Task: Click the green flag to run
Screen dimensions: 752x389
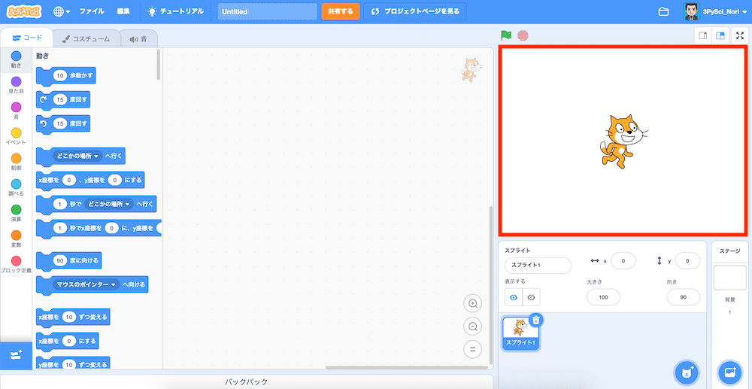Action: (x=506, y=35)
